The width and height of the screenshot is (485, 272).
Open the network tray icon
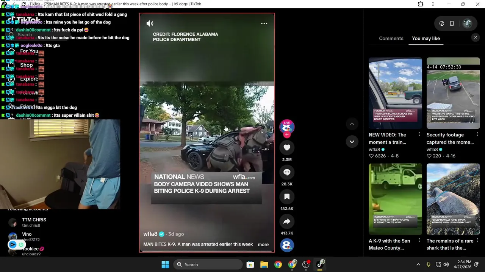click(x=438, y=264)
